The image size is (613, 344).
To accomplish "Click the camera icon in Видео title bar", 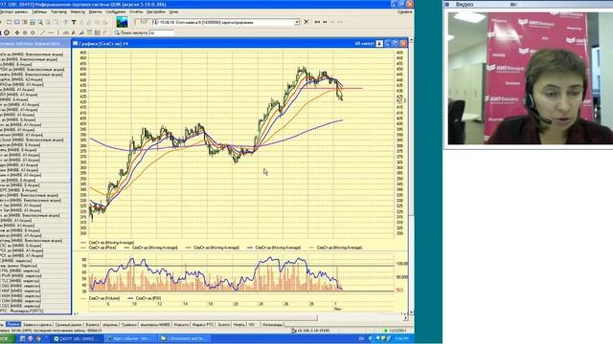I will point(513,4).
